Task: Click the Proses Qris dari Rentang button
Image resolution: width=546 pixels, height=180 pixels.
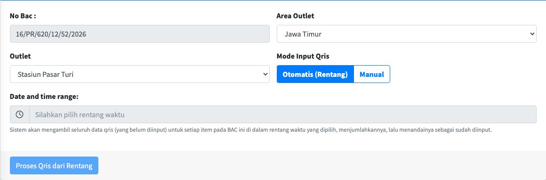Action: (x=54, y=165)
